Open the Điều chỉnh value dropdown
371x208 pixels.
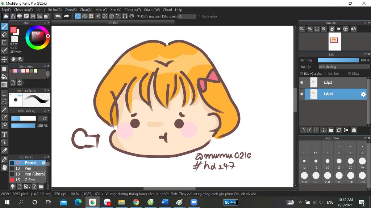click(x=187, y=16)
